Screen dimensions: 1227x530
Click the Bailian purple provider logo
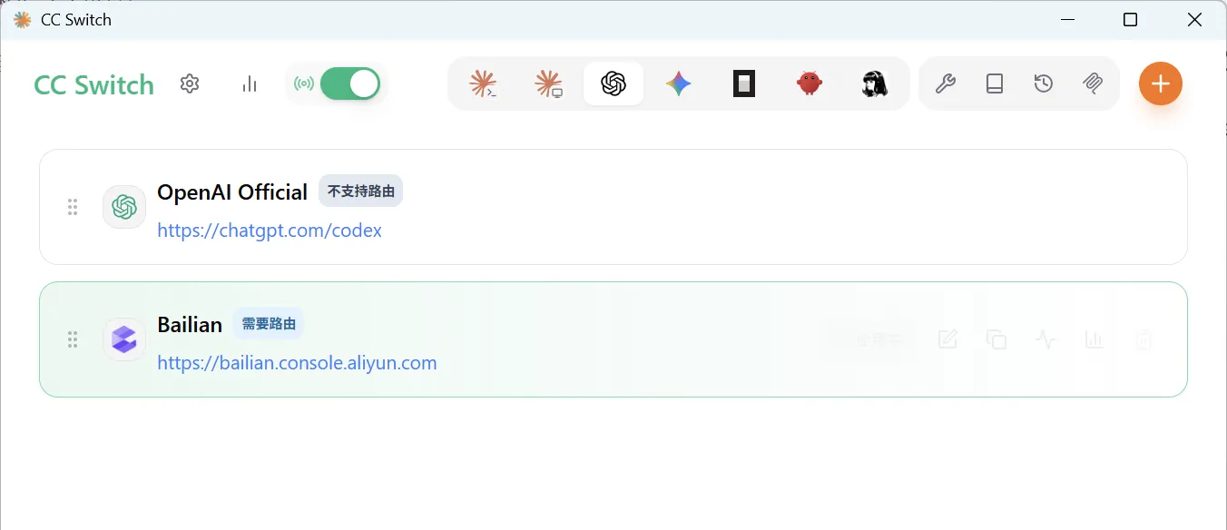point(124,339)
